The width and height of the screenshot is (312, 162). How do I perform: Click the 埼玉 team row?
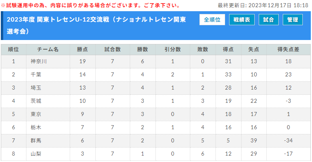point(156,88)
